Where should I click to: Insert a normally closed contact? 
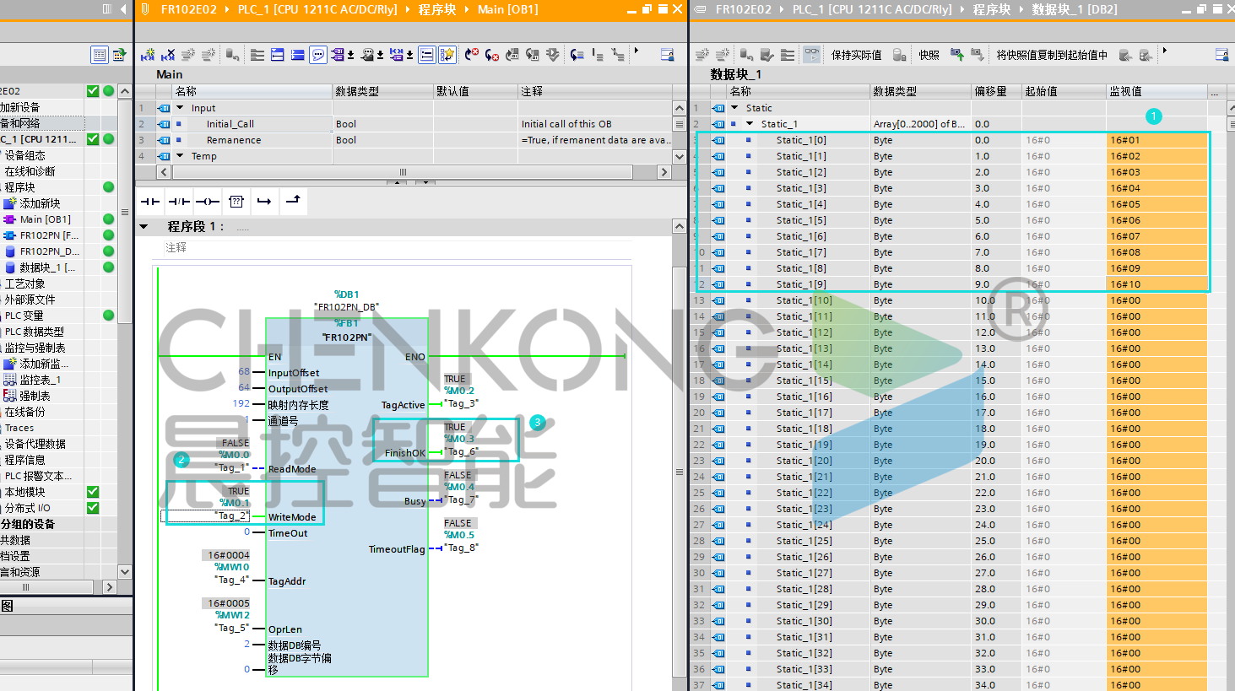(179, 202)
